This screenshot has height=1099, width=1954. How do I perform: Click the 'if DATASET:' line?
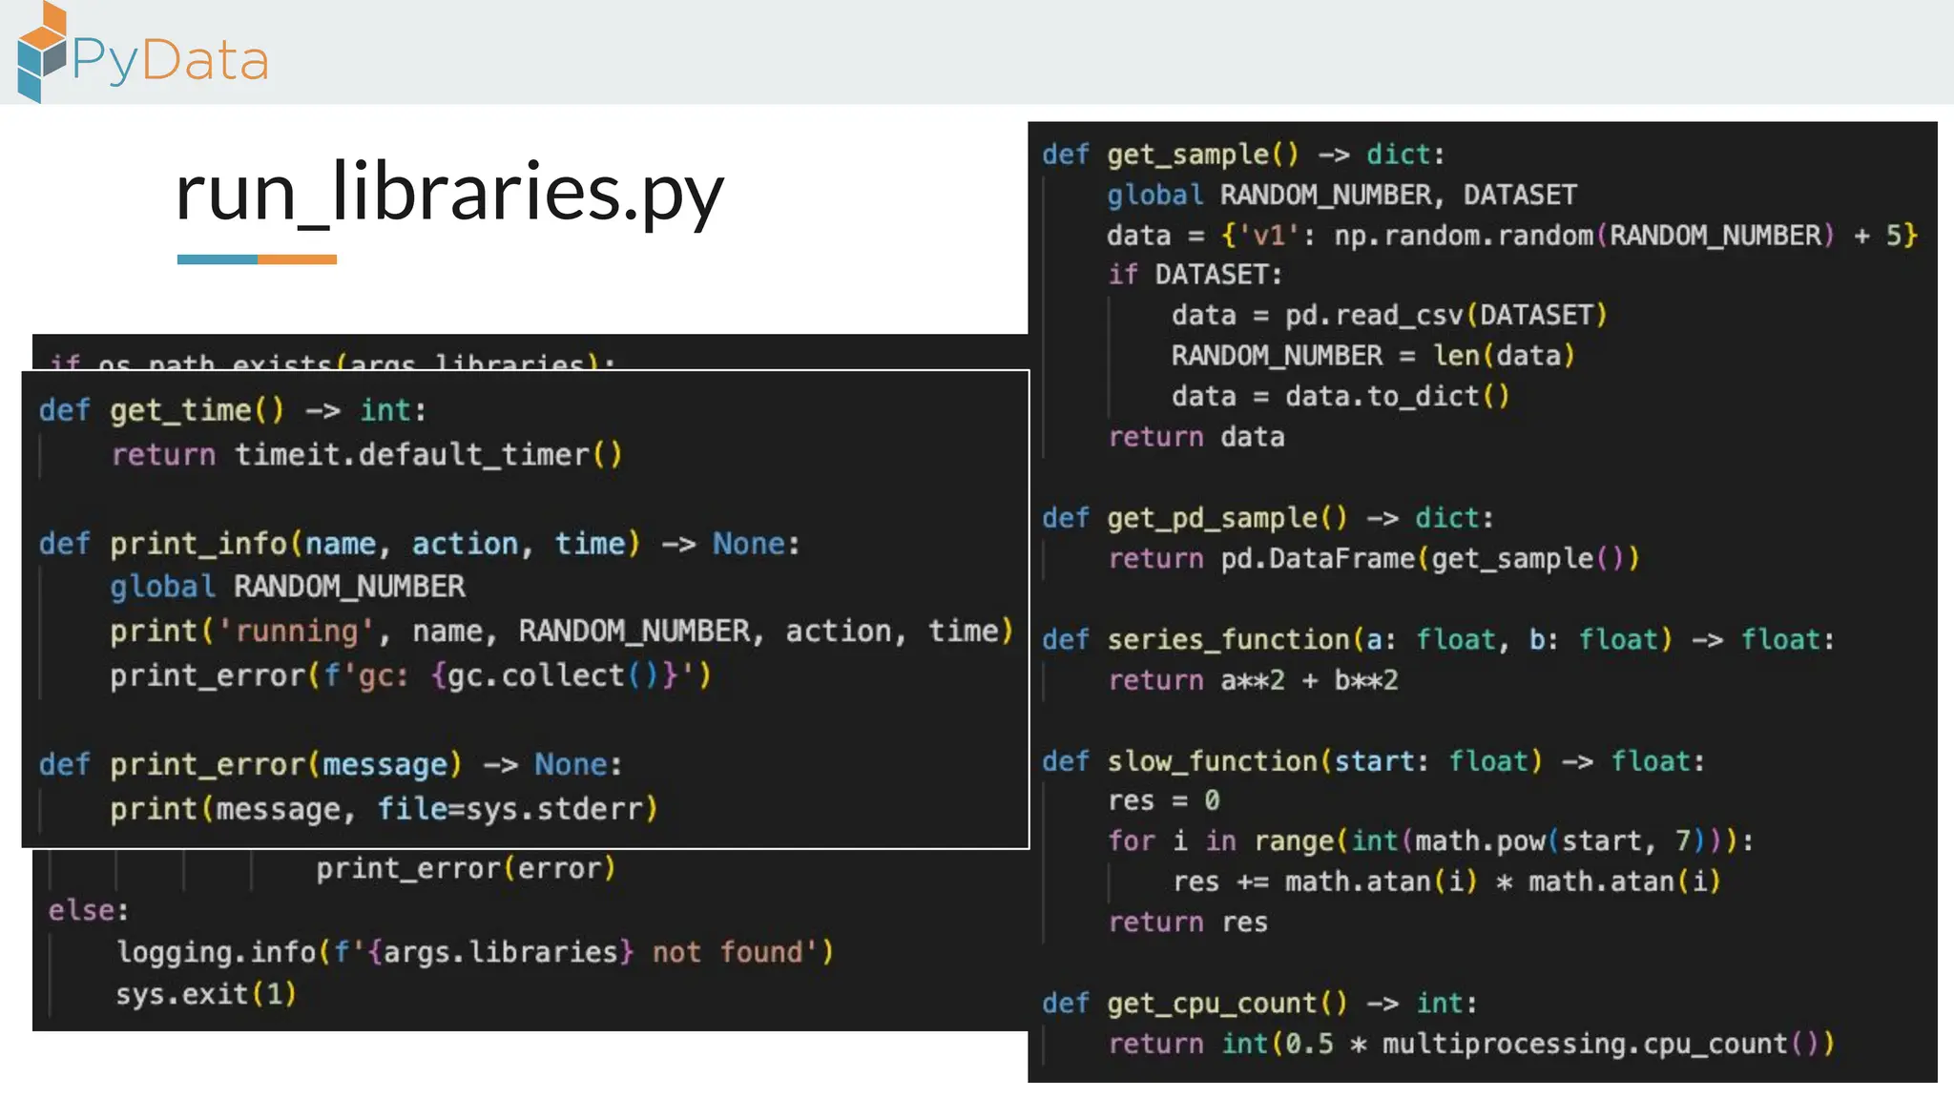pos(1195,275)
